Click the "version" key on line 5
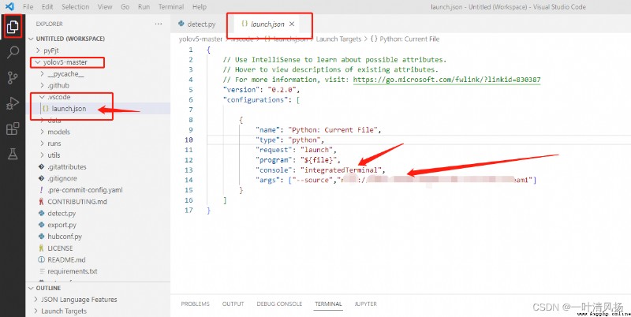Image resolution: width=631 pixels, height=317 pixels. (x=240, y=90)
